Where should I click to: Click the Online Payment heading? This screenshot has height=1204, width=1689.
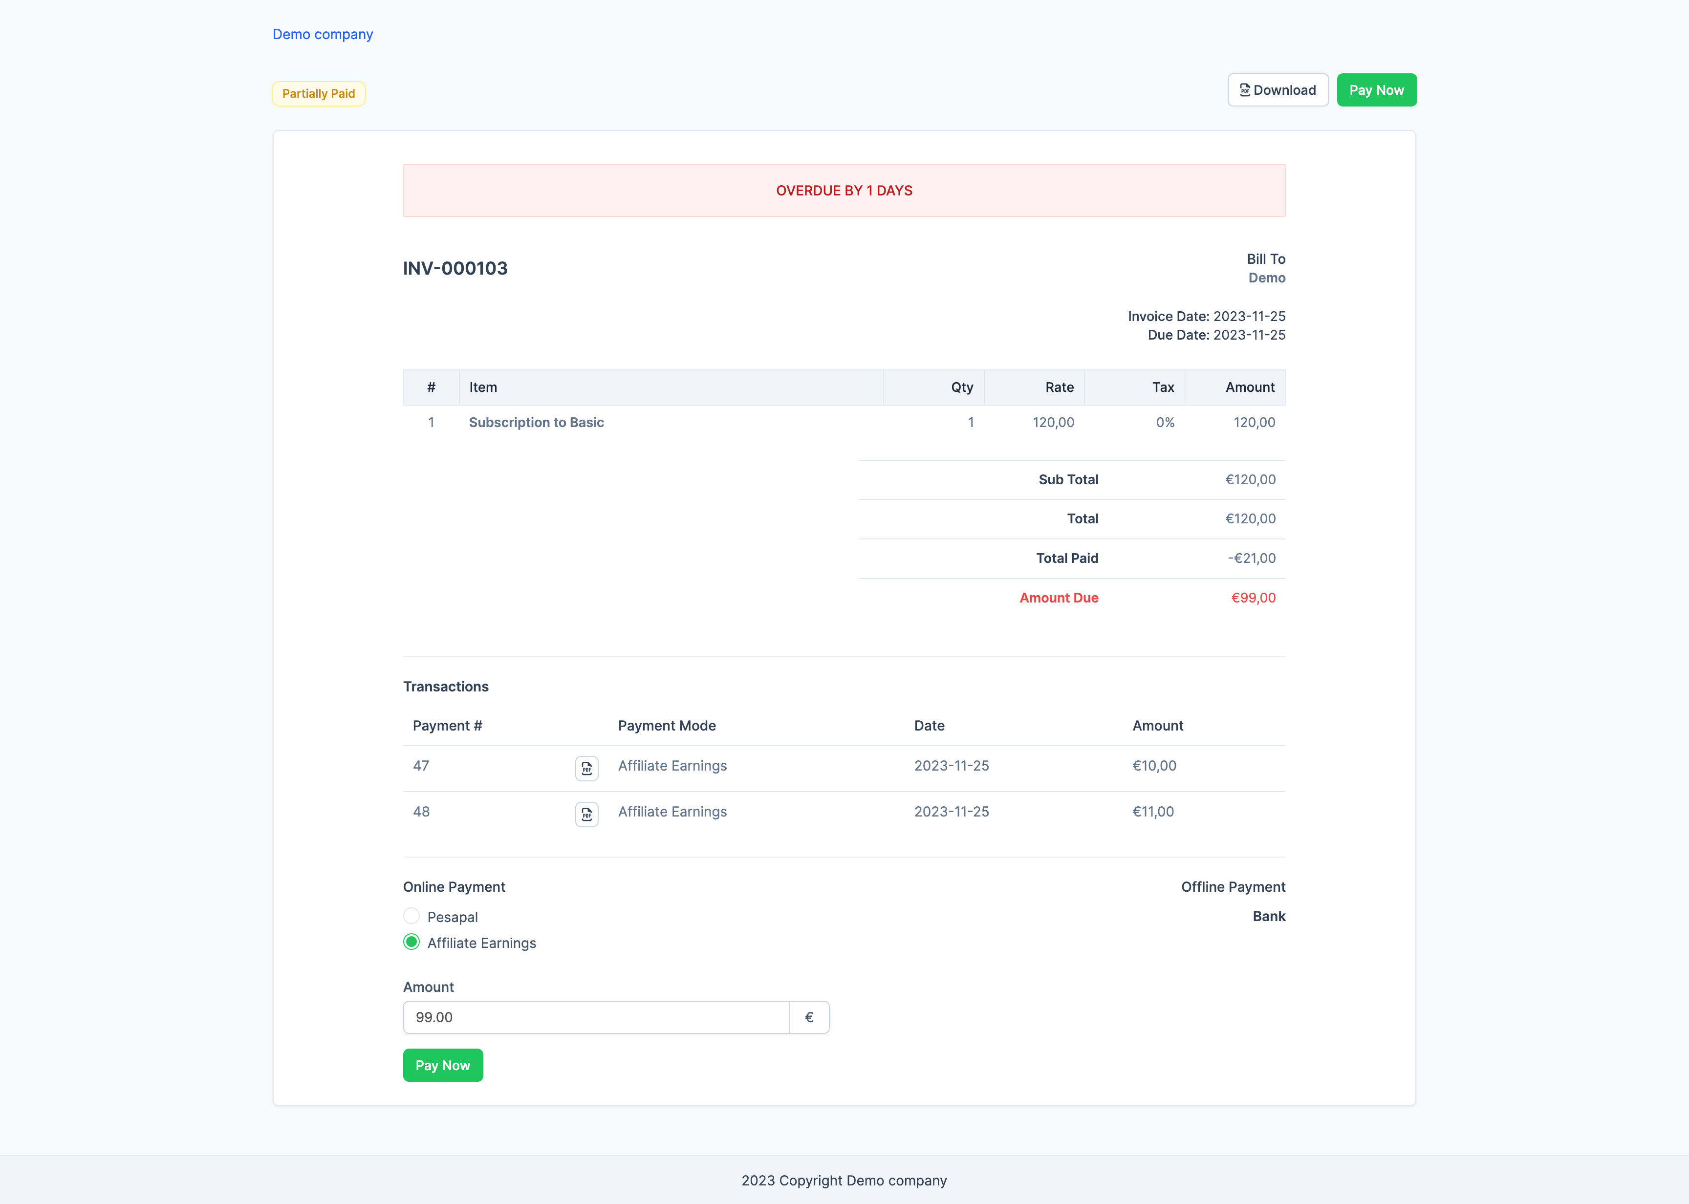454,887
